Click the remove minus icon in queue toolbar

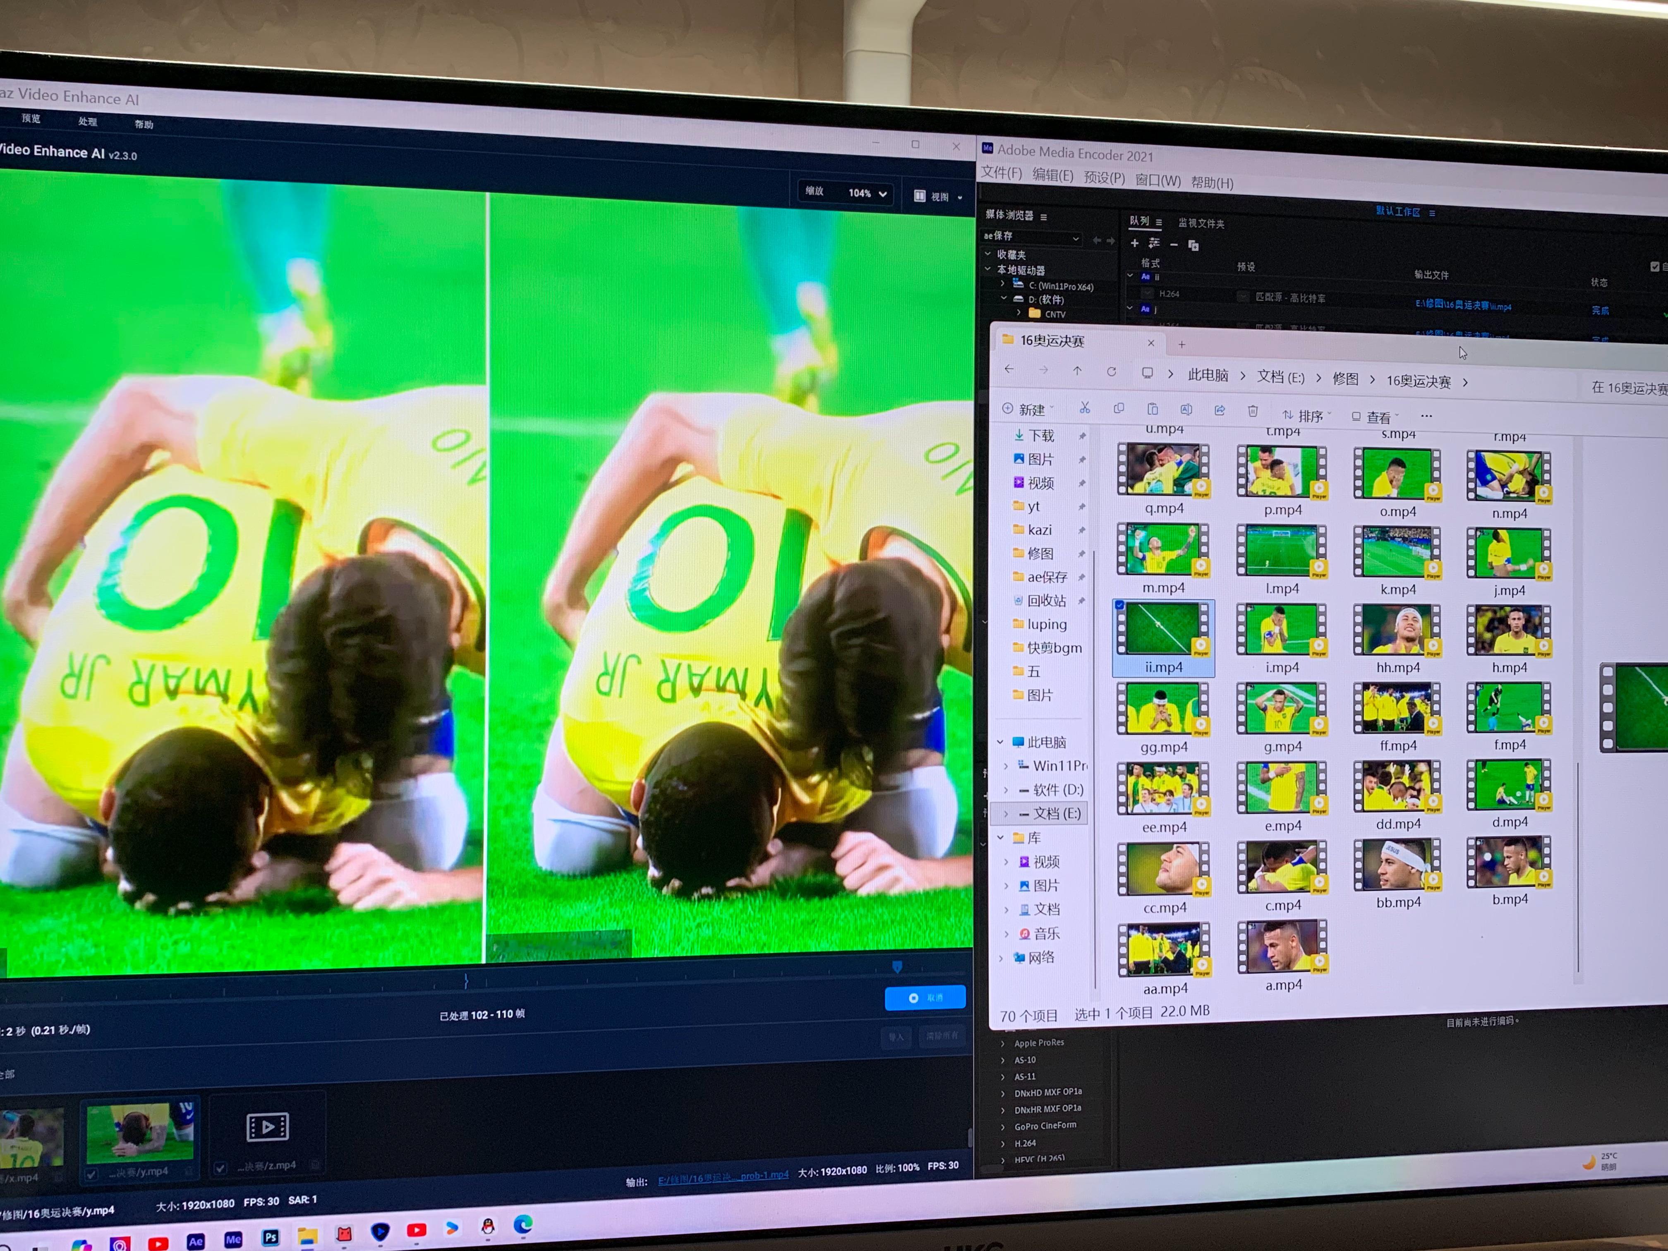pos(1173,244)
